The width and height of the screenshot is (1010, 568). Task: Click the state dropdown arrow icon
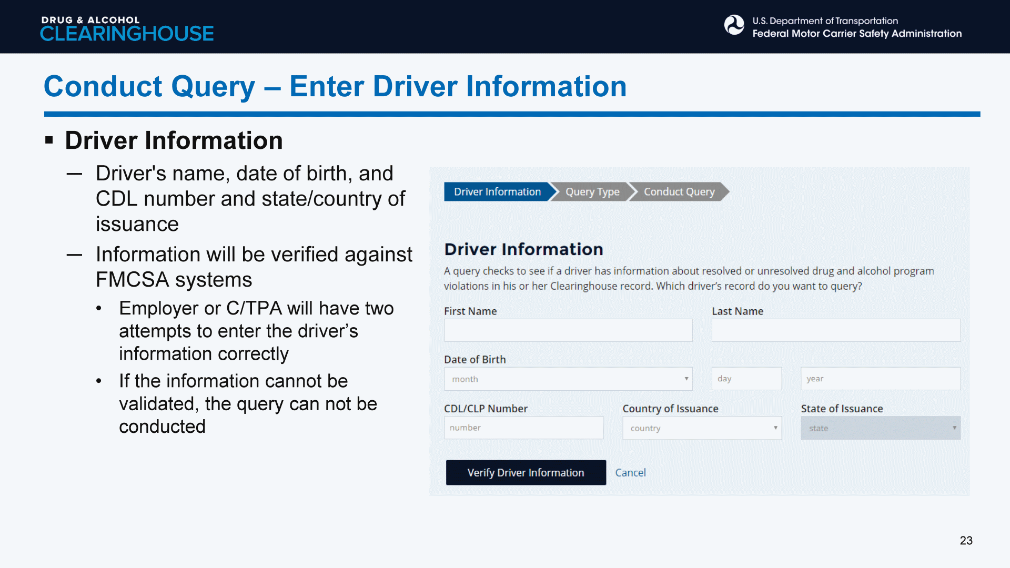click(x=954, y=428)
